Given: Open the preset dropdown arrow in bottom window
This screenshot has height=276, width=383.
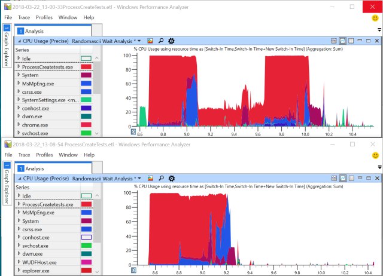Looking at the screenshot, I should (139, 179).
